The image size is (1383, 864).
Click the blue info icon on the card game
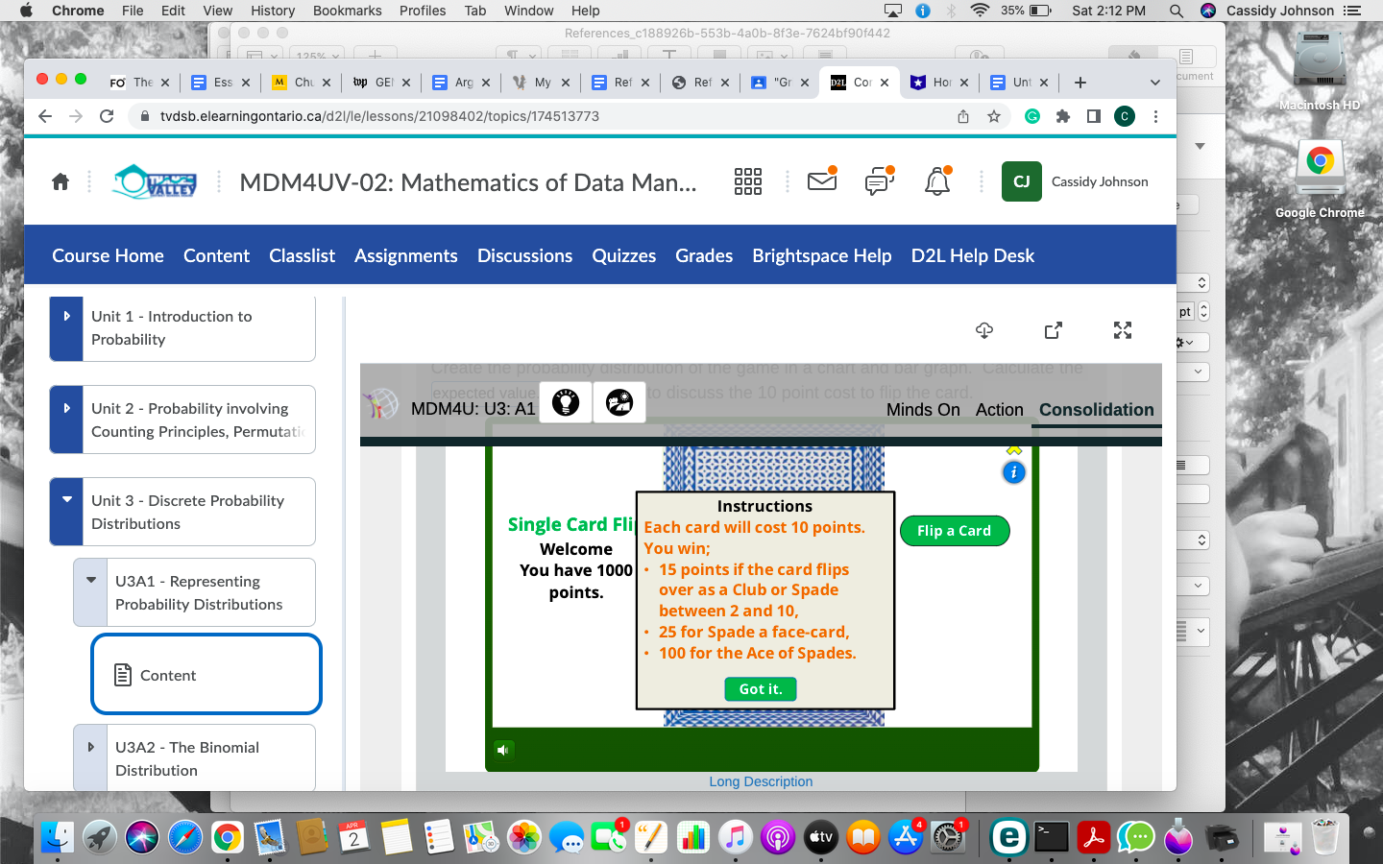[1013, 471]
